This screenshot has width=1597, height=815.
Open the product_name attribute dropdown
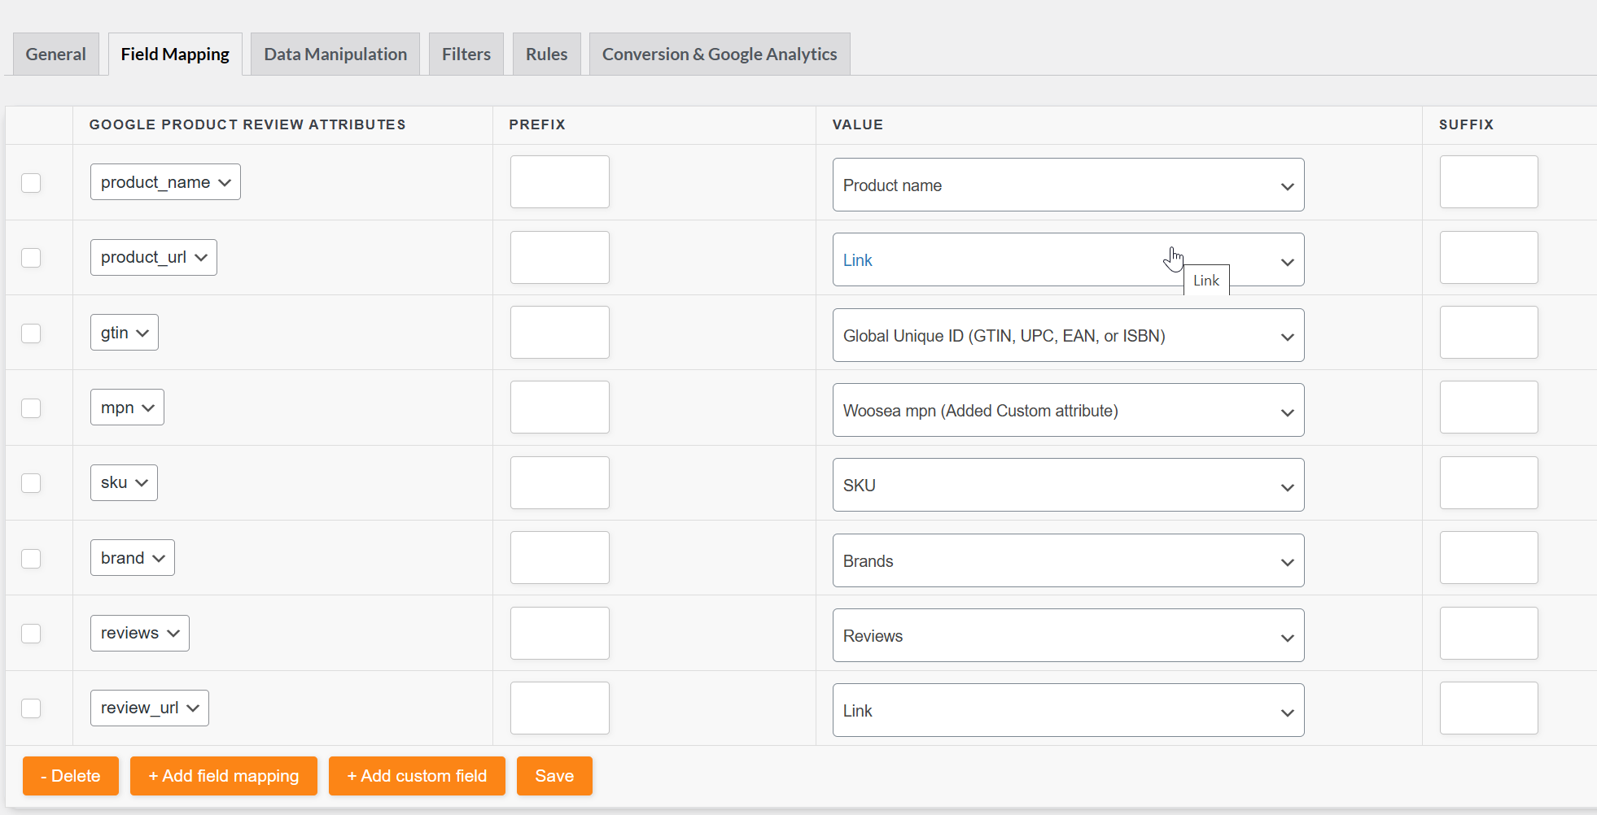click(165, 182)
